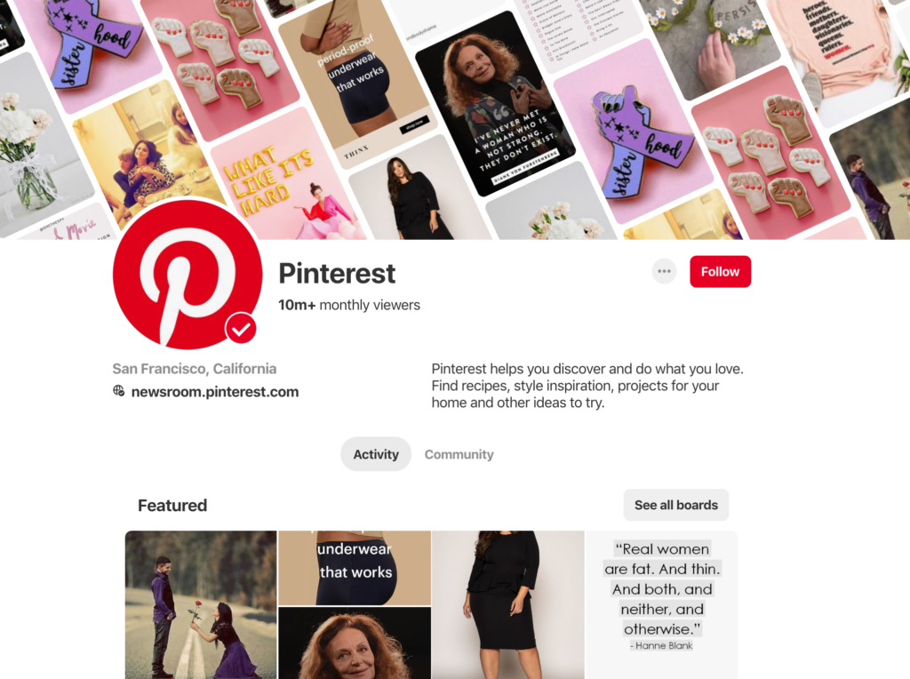This screenshot has height=679, width=910.
Task: Click the globe icon beside the website
Action: click(119, 391)
